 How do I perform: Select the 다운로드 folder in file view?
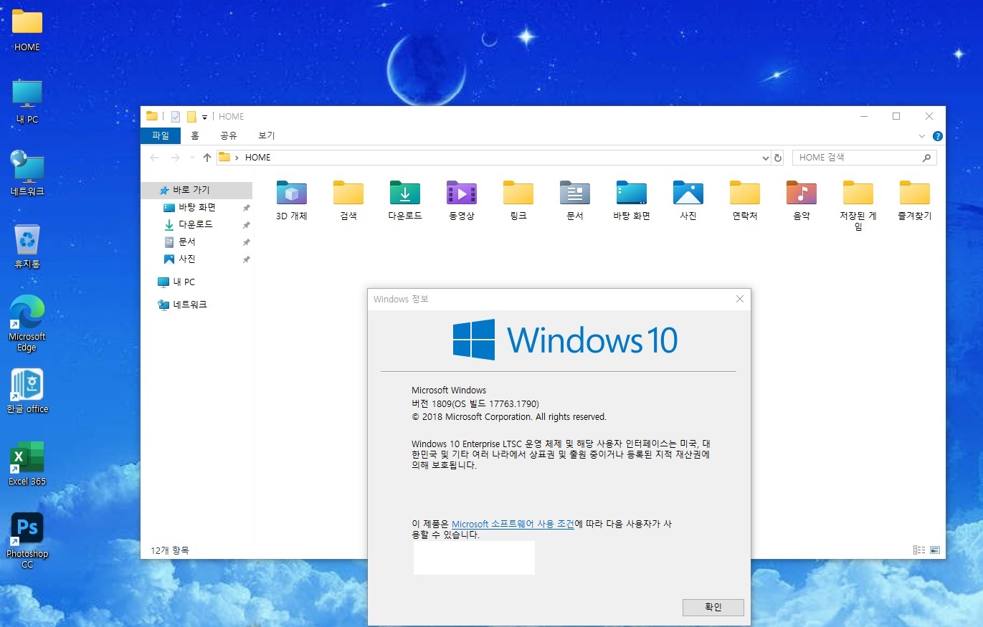[405, 201]
